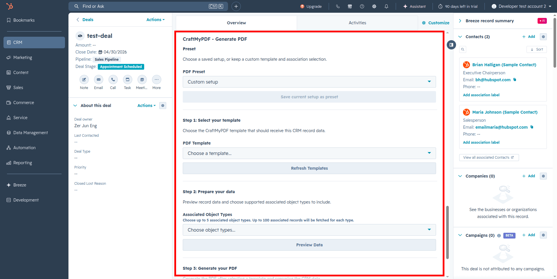Open the deal header Actions dropdown
Viewport: 557px width, 279px height.
coord(155,20)
